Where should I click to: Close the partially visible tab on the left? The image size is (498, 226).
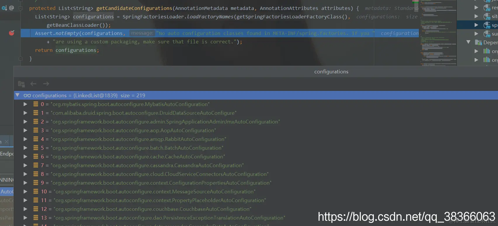pyautogui.click(x=6, y=142)
